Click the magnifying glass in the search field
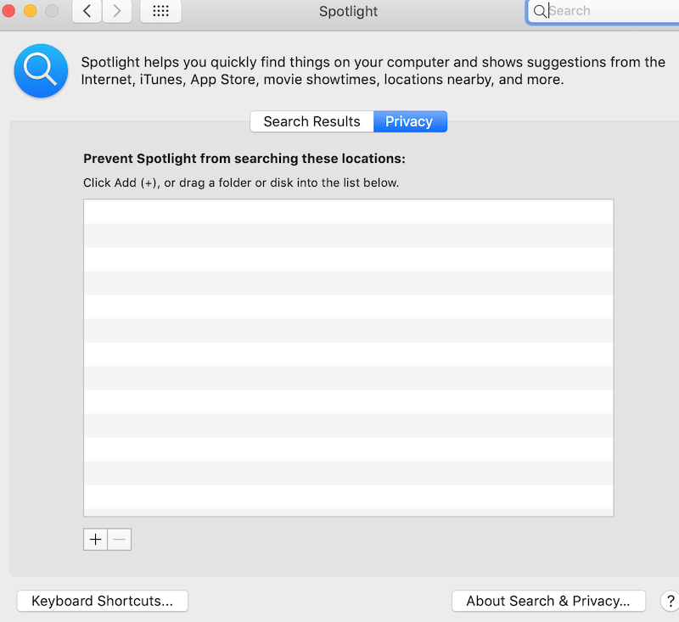 click(539, 11)
